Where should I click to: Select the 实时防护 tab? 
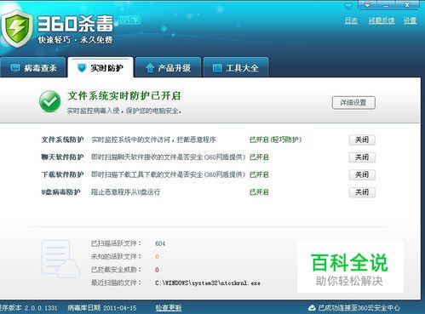point(101,67)
